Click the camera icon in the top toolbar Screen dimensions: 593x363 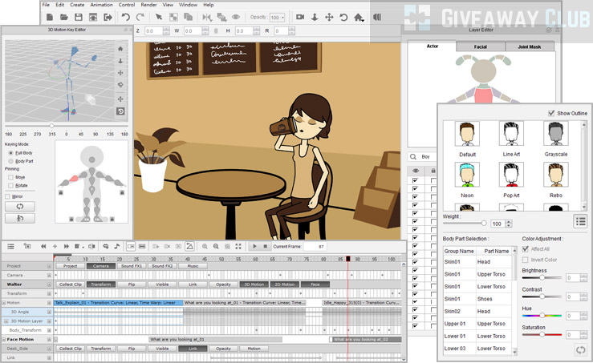pyautogui.click(x=300, y=18)
